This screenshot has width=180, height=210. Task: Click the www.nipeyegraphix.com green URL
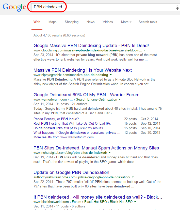coord(71,75)
